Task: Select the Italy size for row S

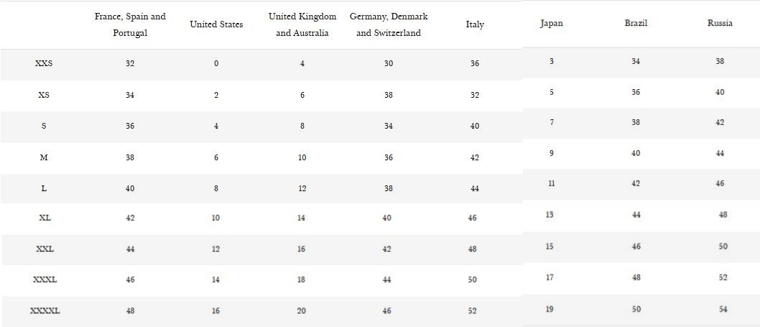Action: [475, 126]
